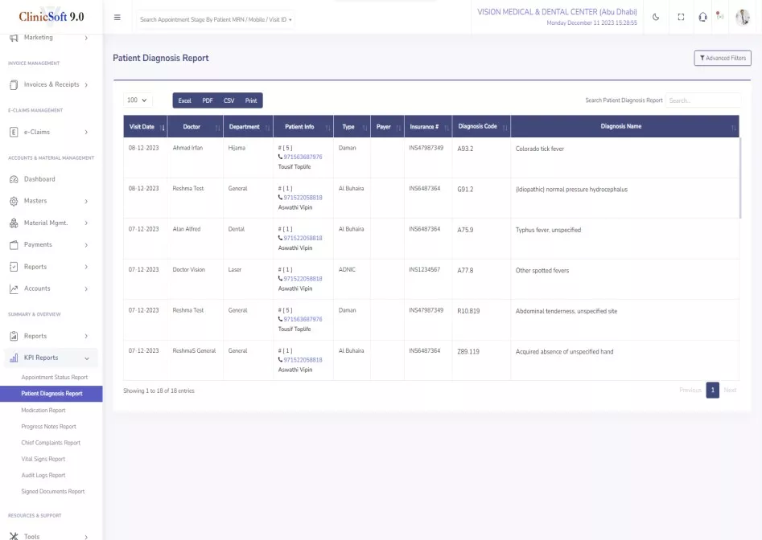This screenshot has width=762, height=540.
Task: Toggle the hamburger sidebar menu
Action: pos(117,18)
